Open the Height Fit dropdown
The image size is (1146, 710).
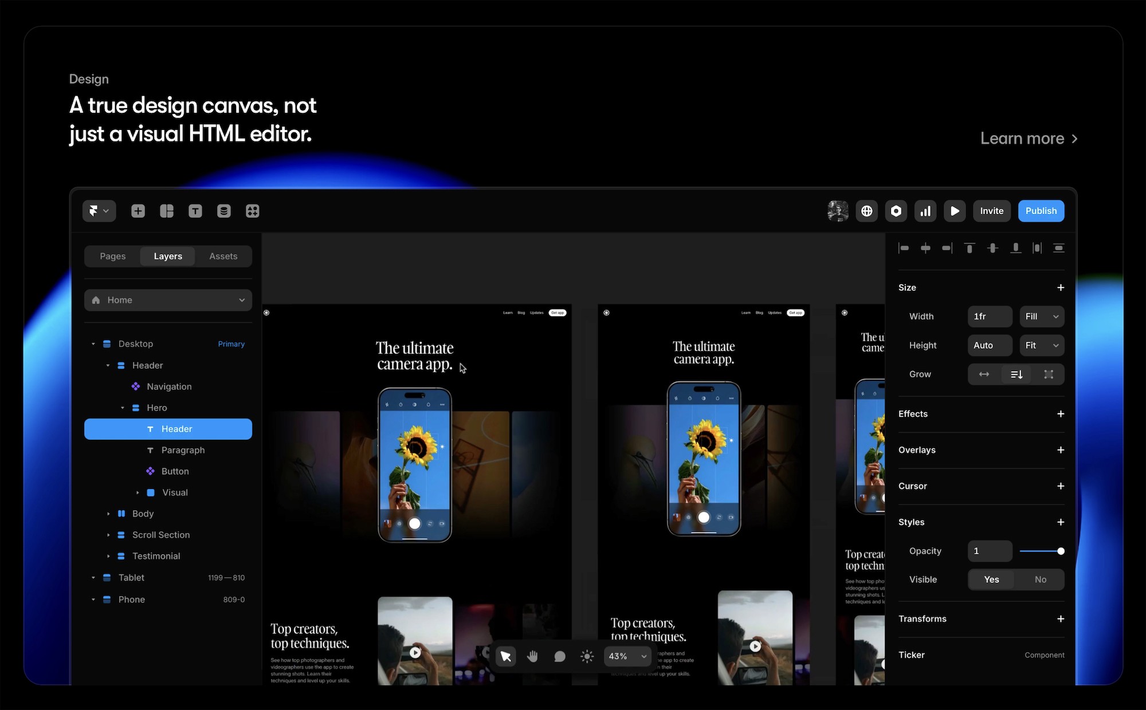[x=1042, y=345]
